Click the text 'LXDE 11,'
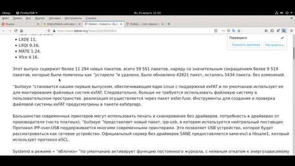The image size is (295, 166). (x=28, y=40)
